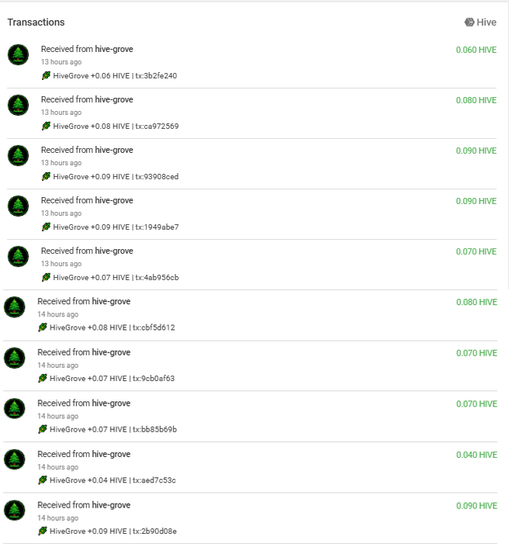Open tree avatar on tx:2b90d08e row
Viewport: 509px width, 544px height.
click(15, 511)
